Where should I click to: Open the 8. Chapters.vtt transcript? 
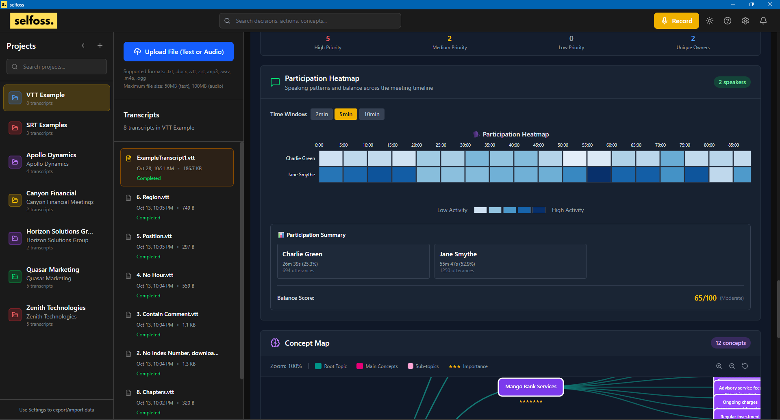point(177,402)
